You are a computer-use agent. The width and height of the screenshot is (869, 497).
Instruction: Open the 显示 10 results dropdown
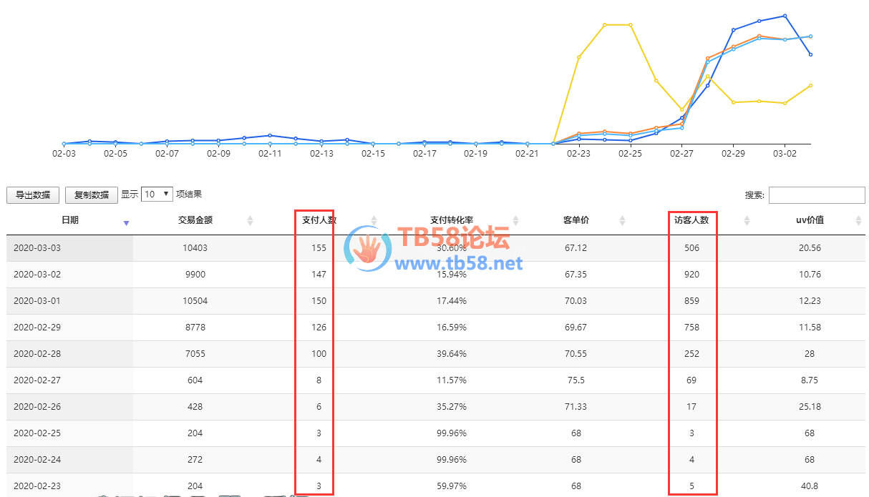(x=157, y=194)
